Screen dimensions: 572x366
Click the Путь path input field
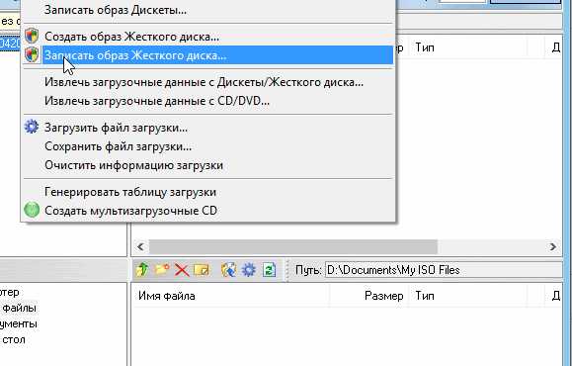coord(443,270)
